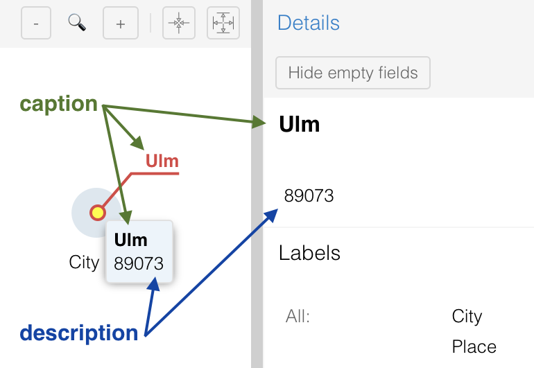Center the graph with the inward-arrows icon
This screenshot has height=368, width=534.
[x=179, y=24]
